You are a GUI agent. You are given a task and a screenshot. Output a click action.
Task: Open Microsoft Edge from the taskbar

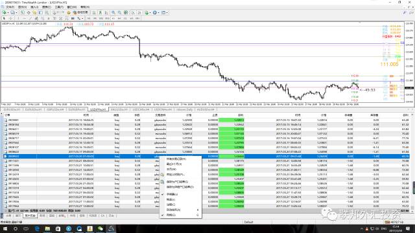click(37, 228)
